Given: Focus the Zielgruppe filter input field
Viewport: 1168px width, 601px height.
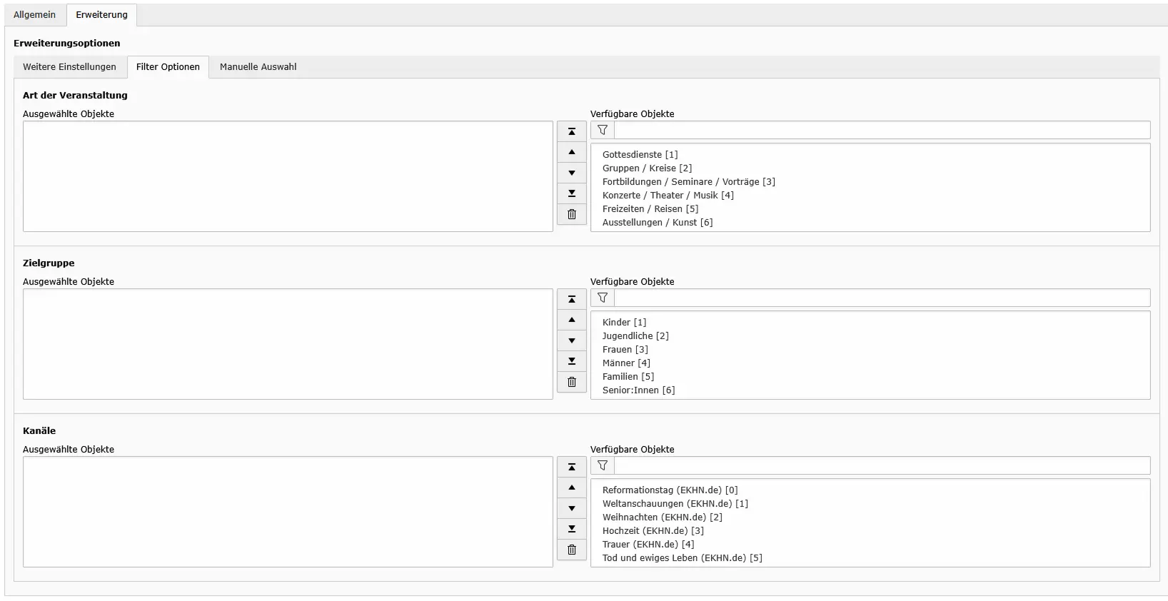Looking at the screenshot, I should (x=882, y=298).
